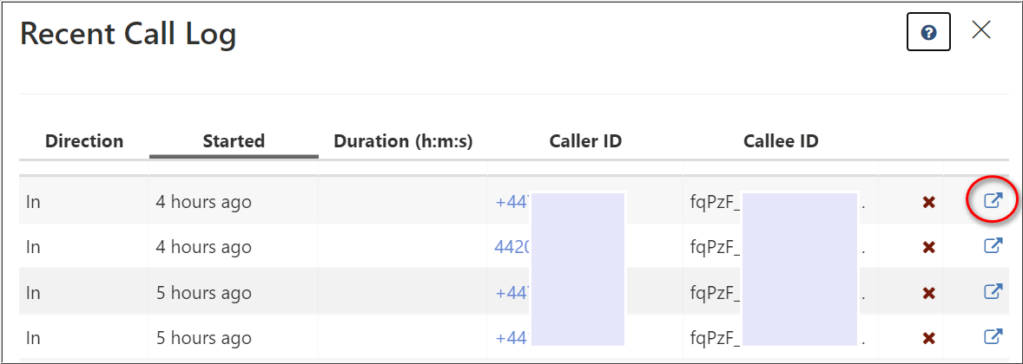Click the 4420 caller number in second row
The image size is (1023, 364).
(513, 248)
